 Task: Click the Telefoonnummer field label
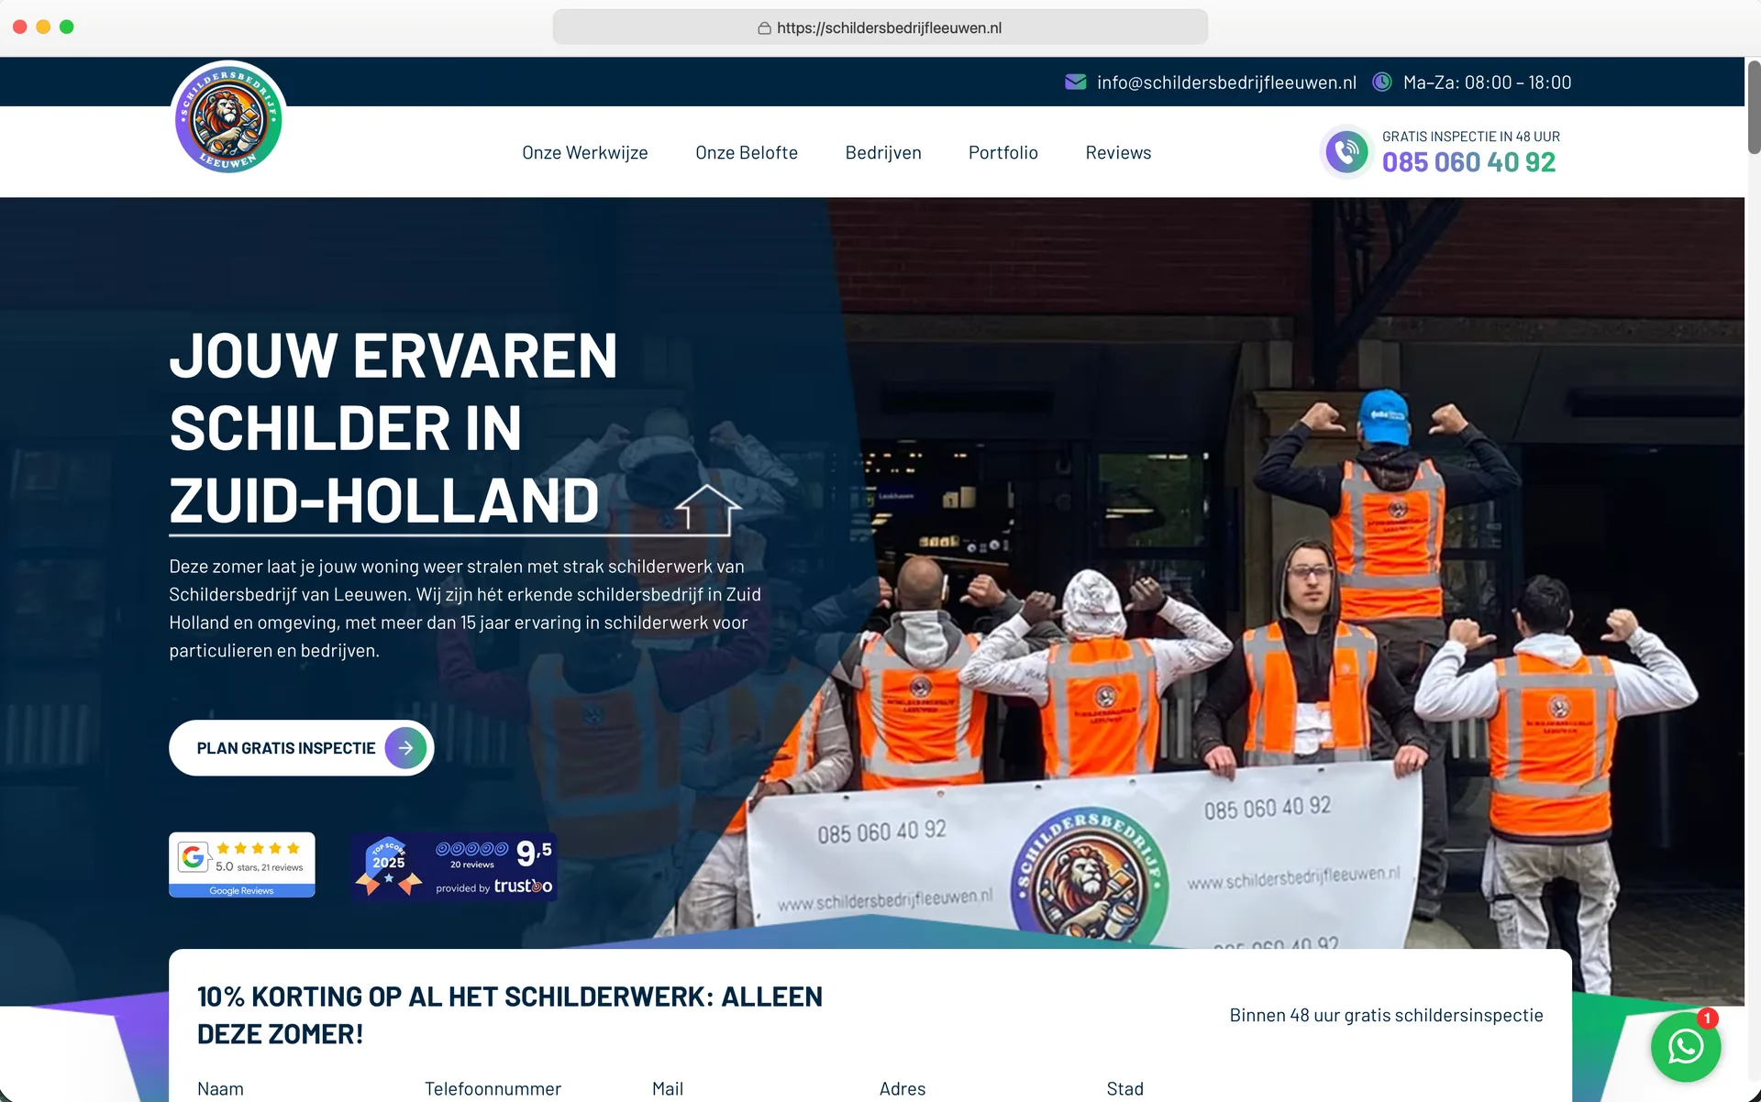point(493,1088)
